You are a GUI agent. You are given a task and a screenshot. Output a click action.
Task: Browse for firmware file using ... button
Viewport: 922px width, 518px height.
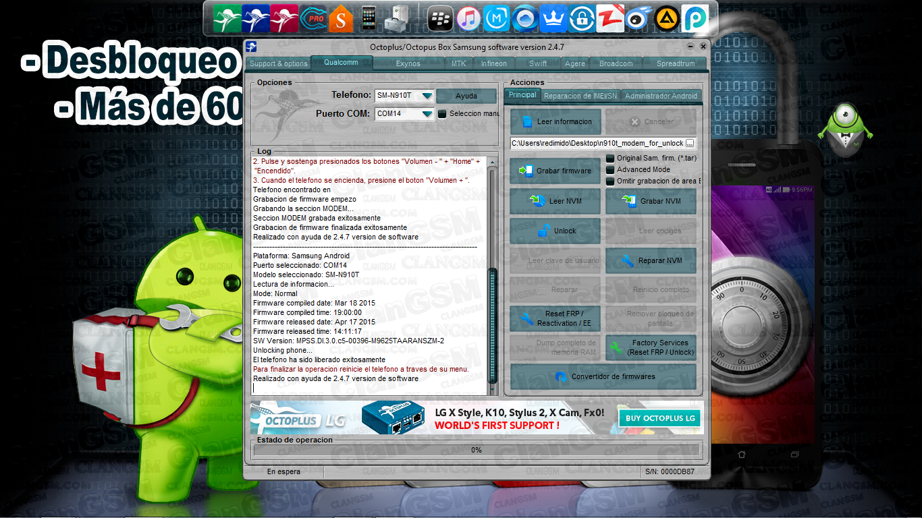(x=690, y=143)
